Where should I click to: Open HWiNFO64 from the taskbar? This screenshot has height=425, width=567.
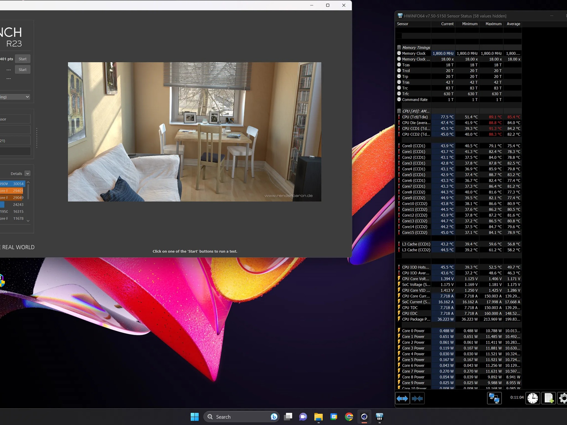point(379,417)
